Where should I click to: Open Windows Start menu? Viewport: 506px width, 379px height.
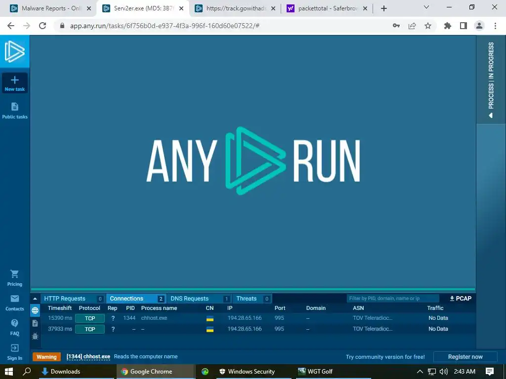tap(9, 372)
